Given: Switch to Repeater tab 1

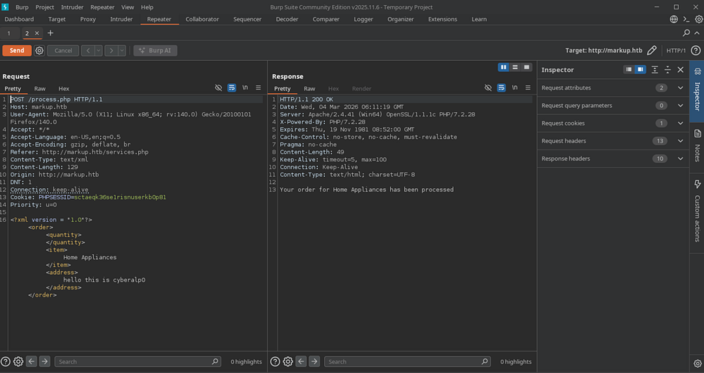Looking at the screenshot, I should [9, 33].
